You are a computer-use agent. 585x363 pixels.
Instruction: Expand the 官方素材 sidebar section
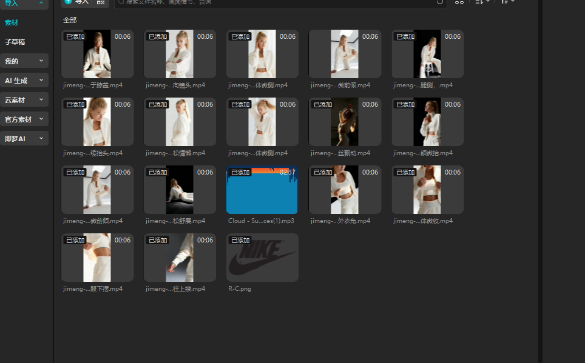[x=25, y=119]
